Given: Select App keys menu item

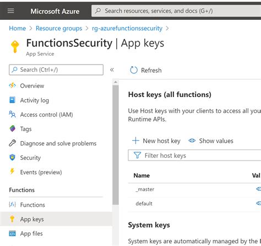Looking at the screenshot, I should (56, 219).
